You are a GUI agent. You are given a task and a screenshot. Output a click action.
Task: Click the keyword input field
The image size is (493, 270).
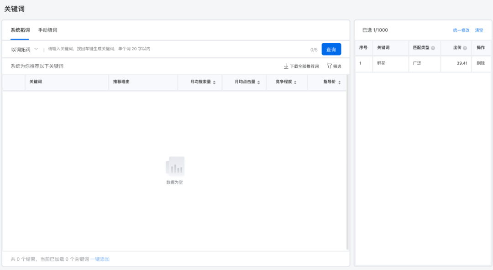(x=173, y=49)
